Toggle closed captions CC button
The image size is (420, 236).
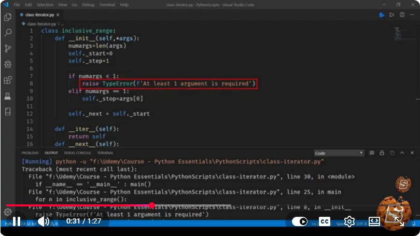pos(325,221)
